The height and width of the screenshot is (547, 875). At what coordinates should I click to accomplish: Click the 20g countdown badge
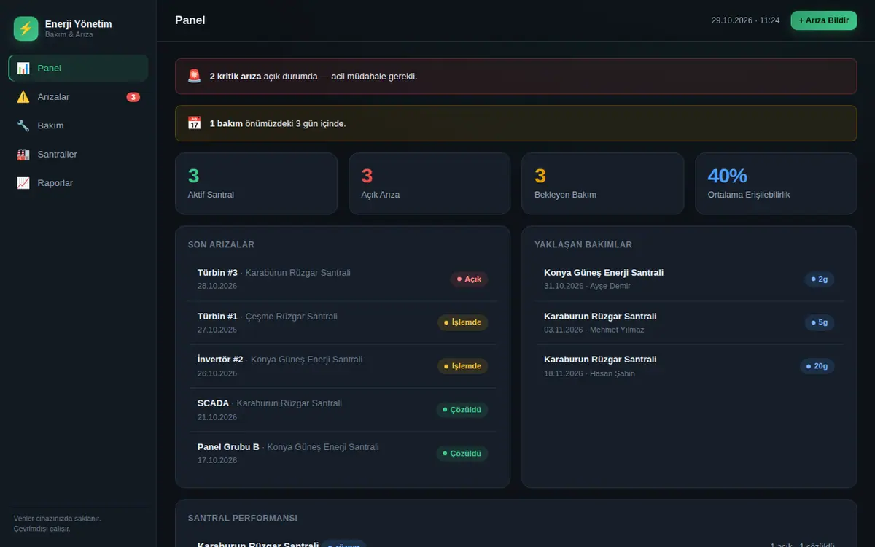click(817, 366)
